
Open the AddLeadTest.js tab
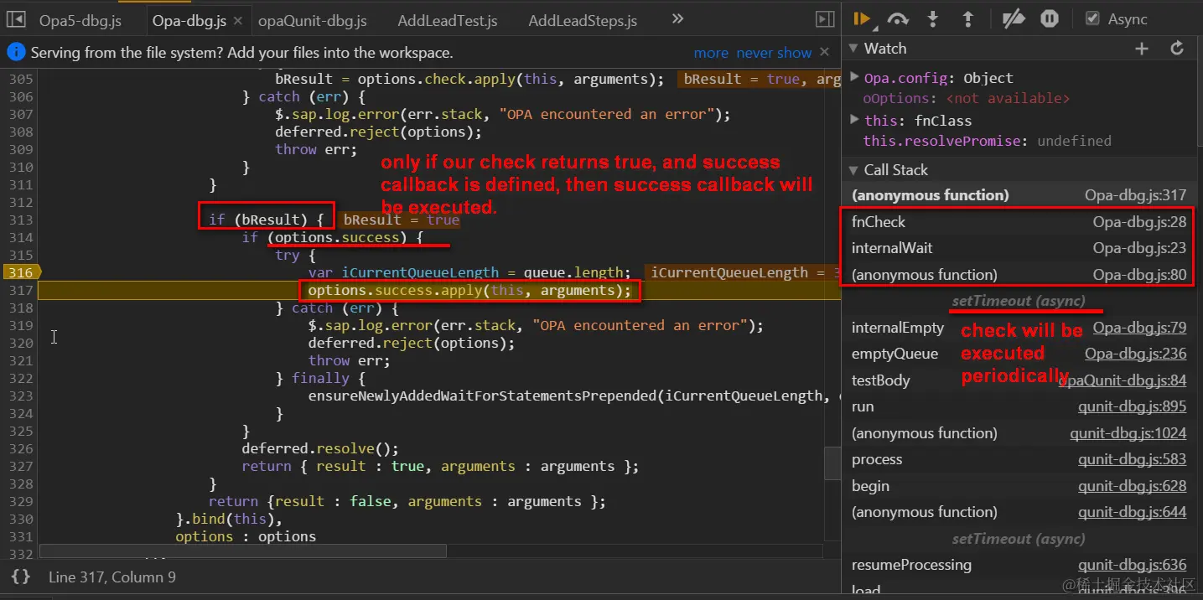pos(448,21)
